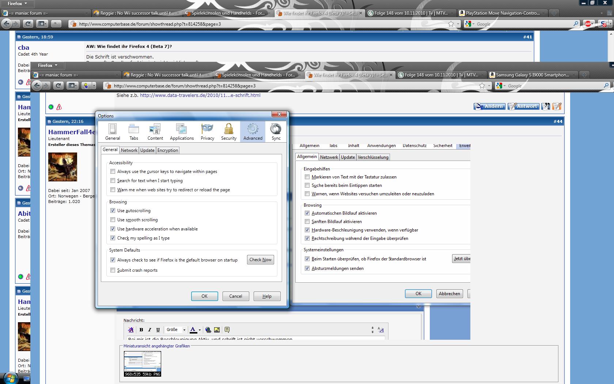The width and height of the screenshot is (614, 384).
Task: Open the attached 968x535 PNG thumbnail
Action: 143,364
